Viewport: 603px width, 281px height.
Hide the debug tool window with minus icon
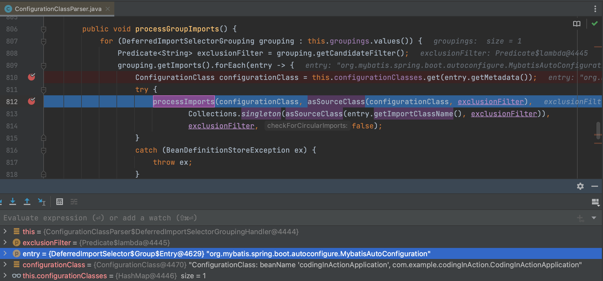(x=594, y=187)
